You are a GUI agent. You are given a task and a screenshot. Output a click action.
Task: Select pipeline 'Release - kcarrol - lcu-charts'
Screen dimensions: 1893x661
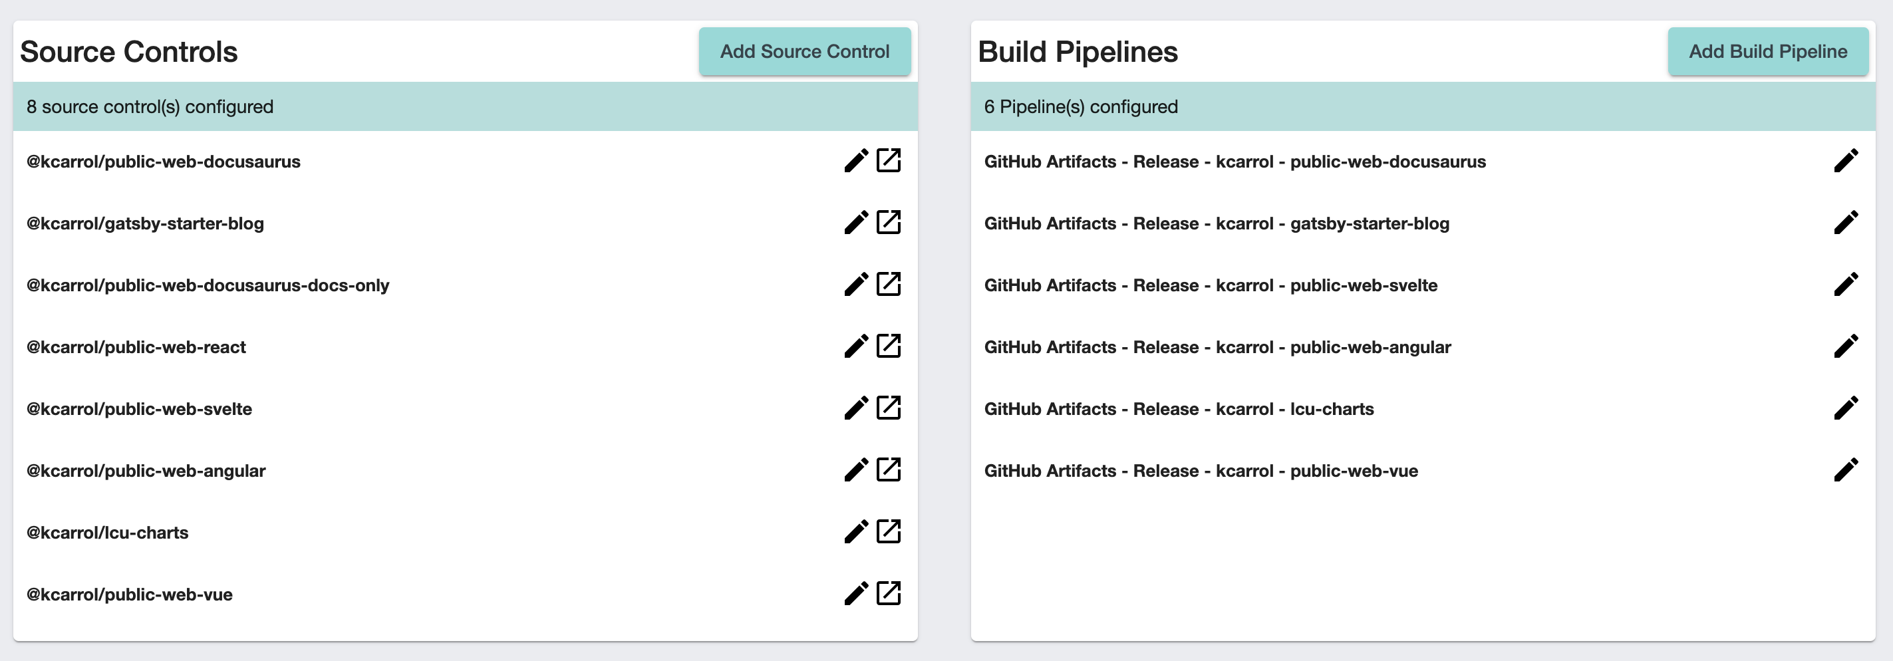tap(1179, 408)
